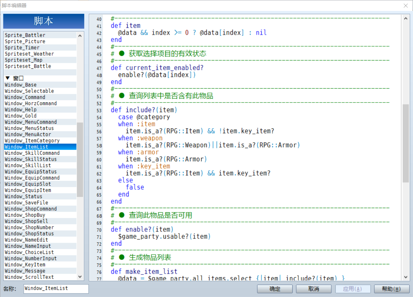Collapse the 窗口 section header
Viewport: 413px width, 297px height.
tap(14, 78)
